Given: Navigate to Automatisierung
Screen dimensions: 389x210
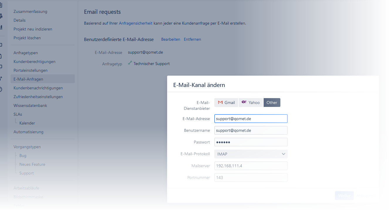Looking at the screenshot, I should 28,132.
